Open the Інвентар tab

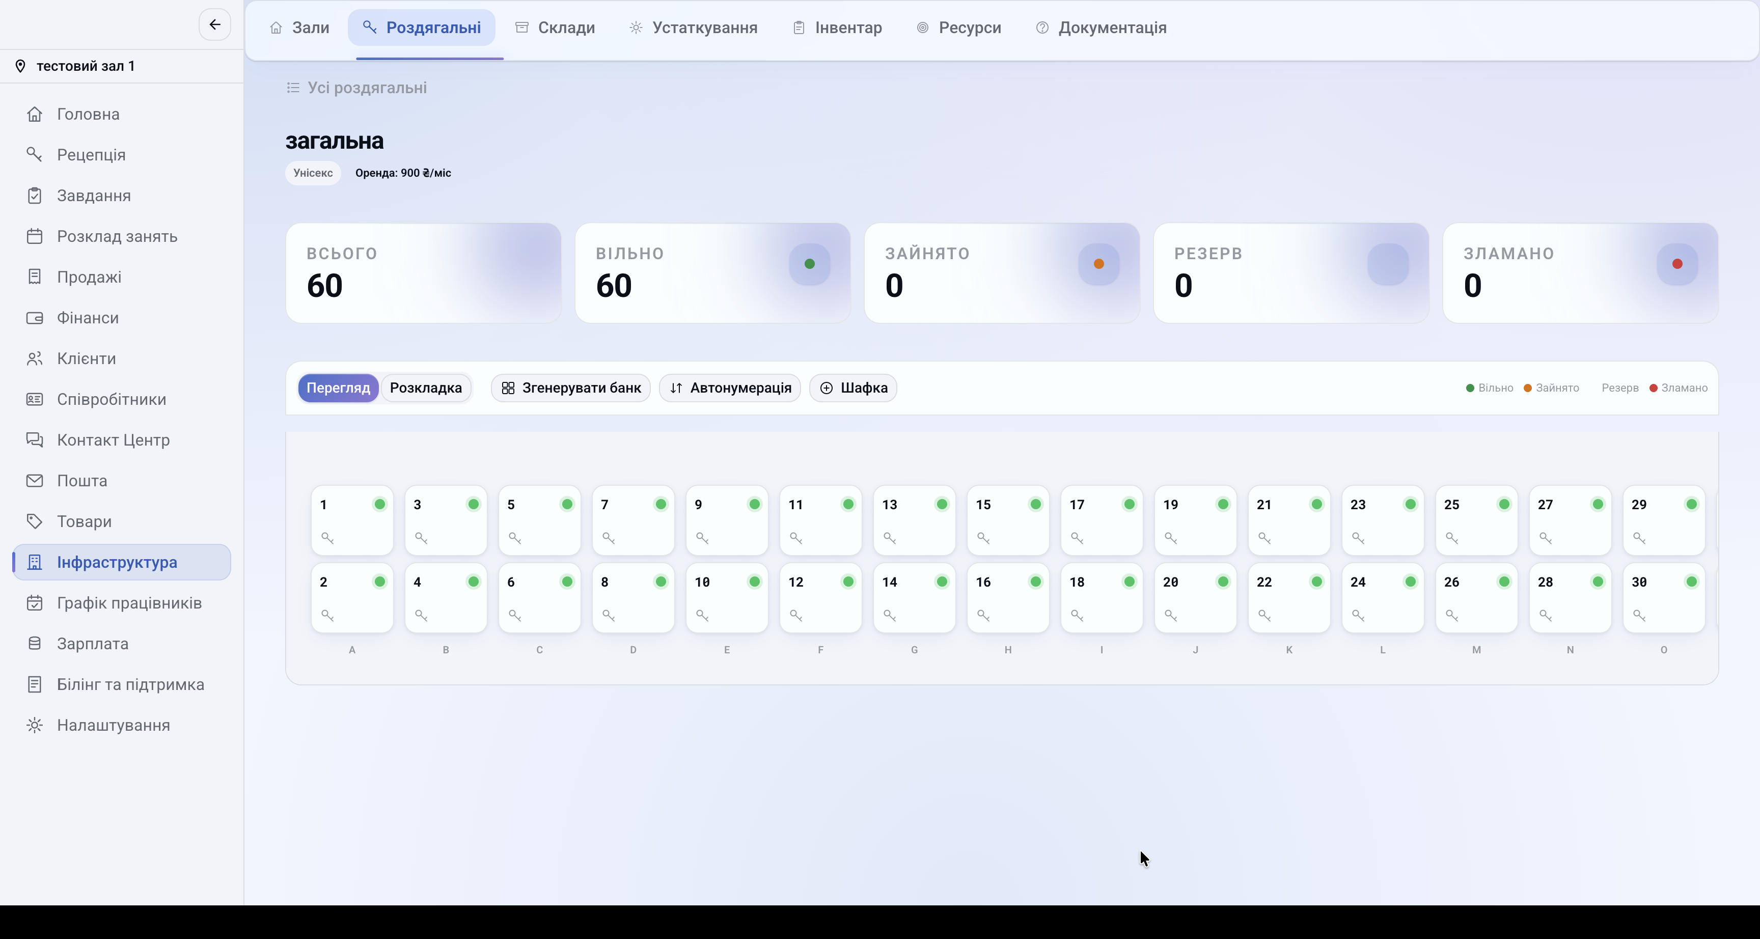coord(837,27)
